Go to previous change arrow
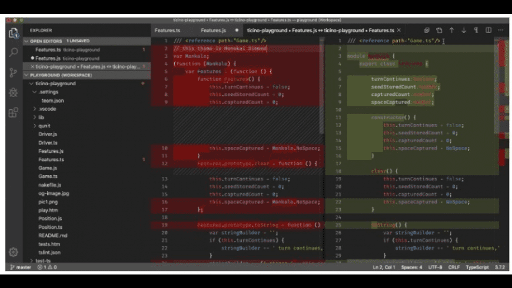Image resolution: width=512 pixels, height=288 pixels. (451, 30)
